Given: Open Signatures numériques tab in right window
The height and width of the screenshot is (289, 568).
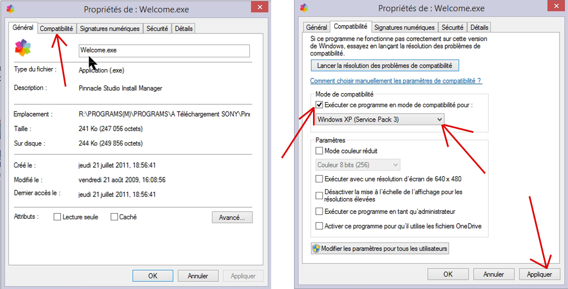Looking at the screenshot, I should [x=405, y=27].
